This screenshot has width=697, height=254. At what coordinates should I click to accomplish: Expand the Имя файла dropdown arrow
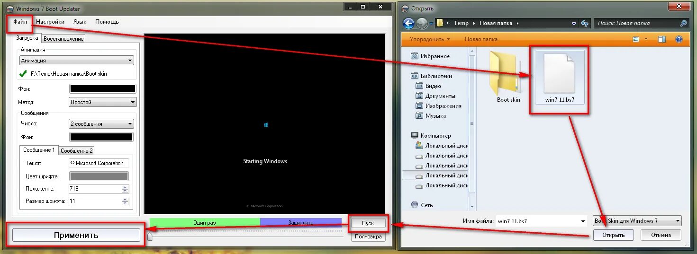[x=583, y=221]
